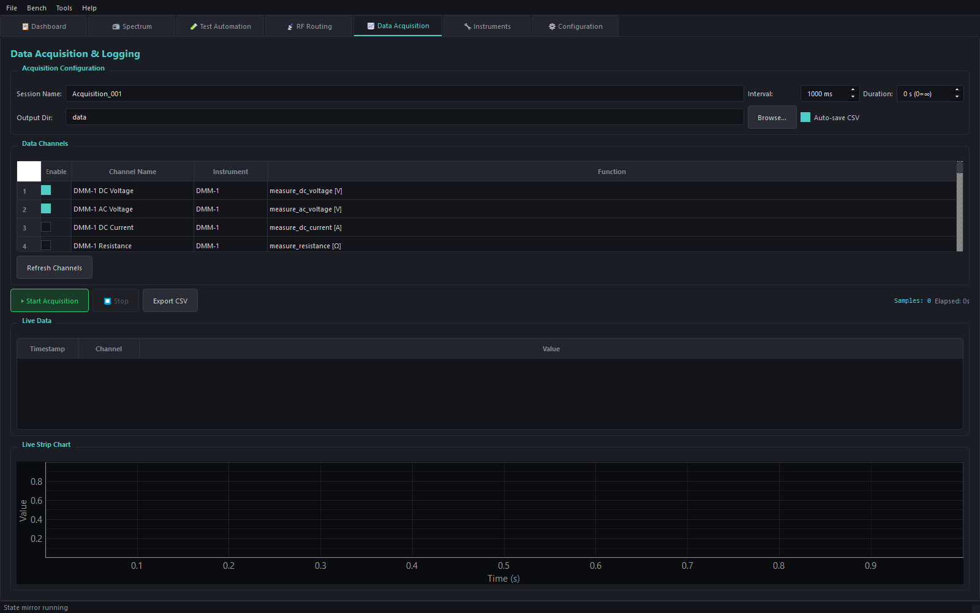
Task: Switch to the Configuration tab
Action: click(x=575, y=26)
